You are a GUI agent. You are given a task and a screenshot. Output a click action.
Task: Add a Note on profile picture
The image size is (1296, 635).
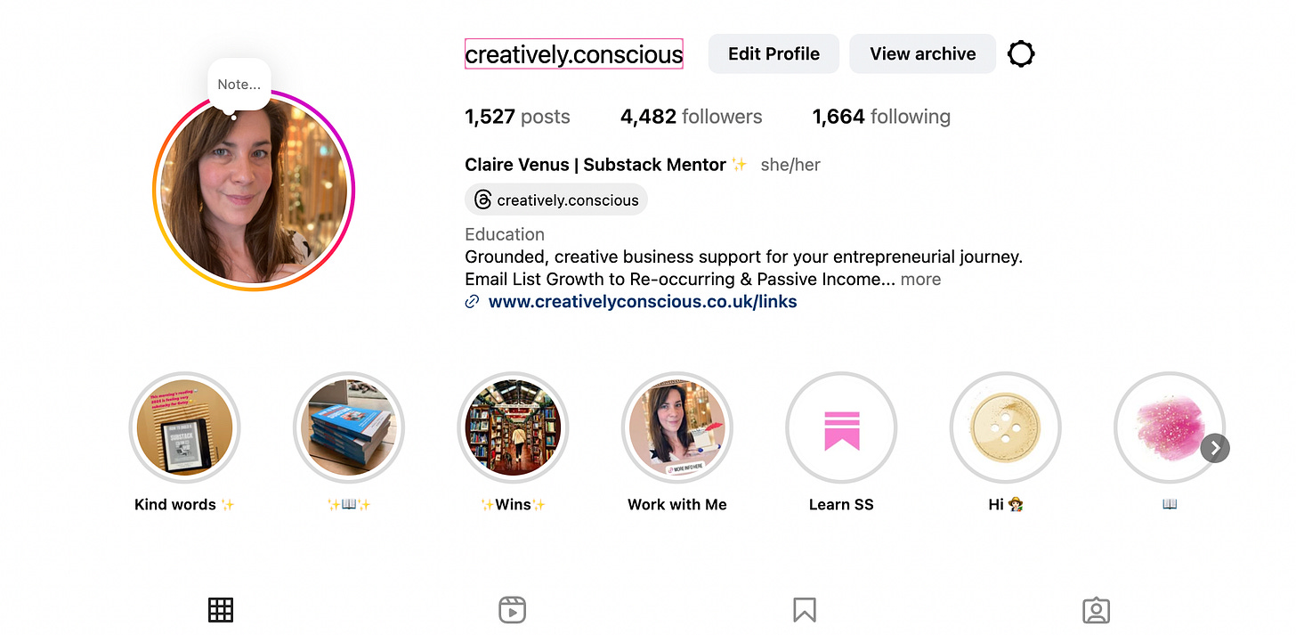(239, 85)
